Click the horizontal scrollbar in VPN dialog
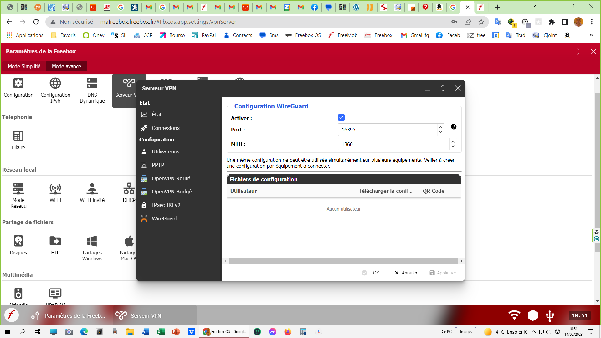The width and height of the screenshot is (601, 338). coord(343,261)
